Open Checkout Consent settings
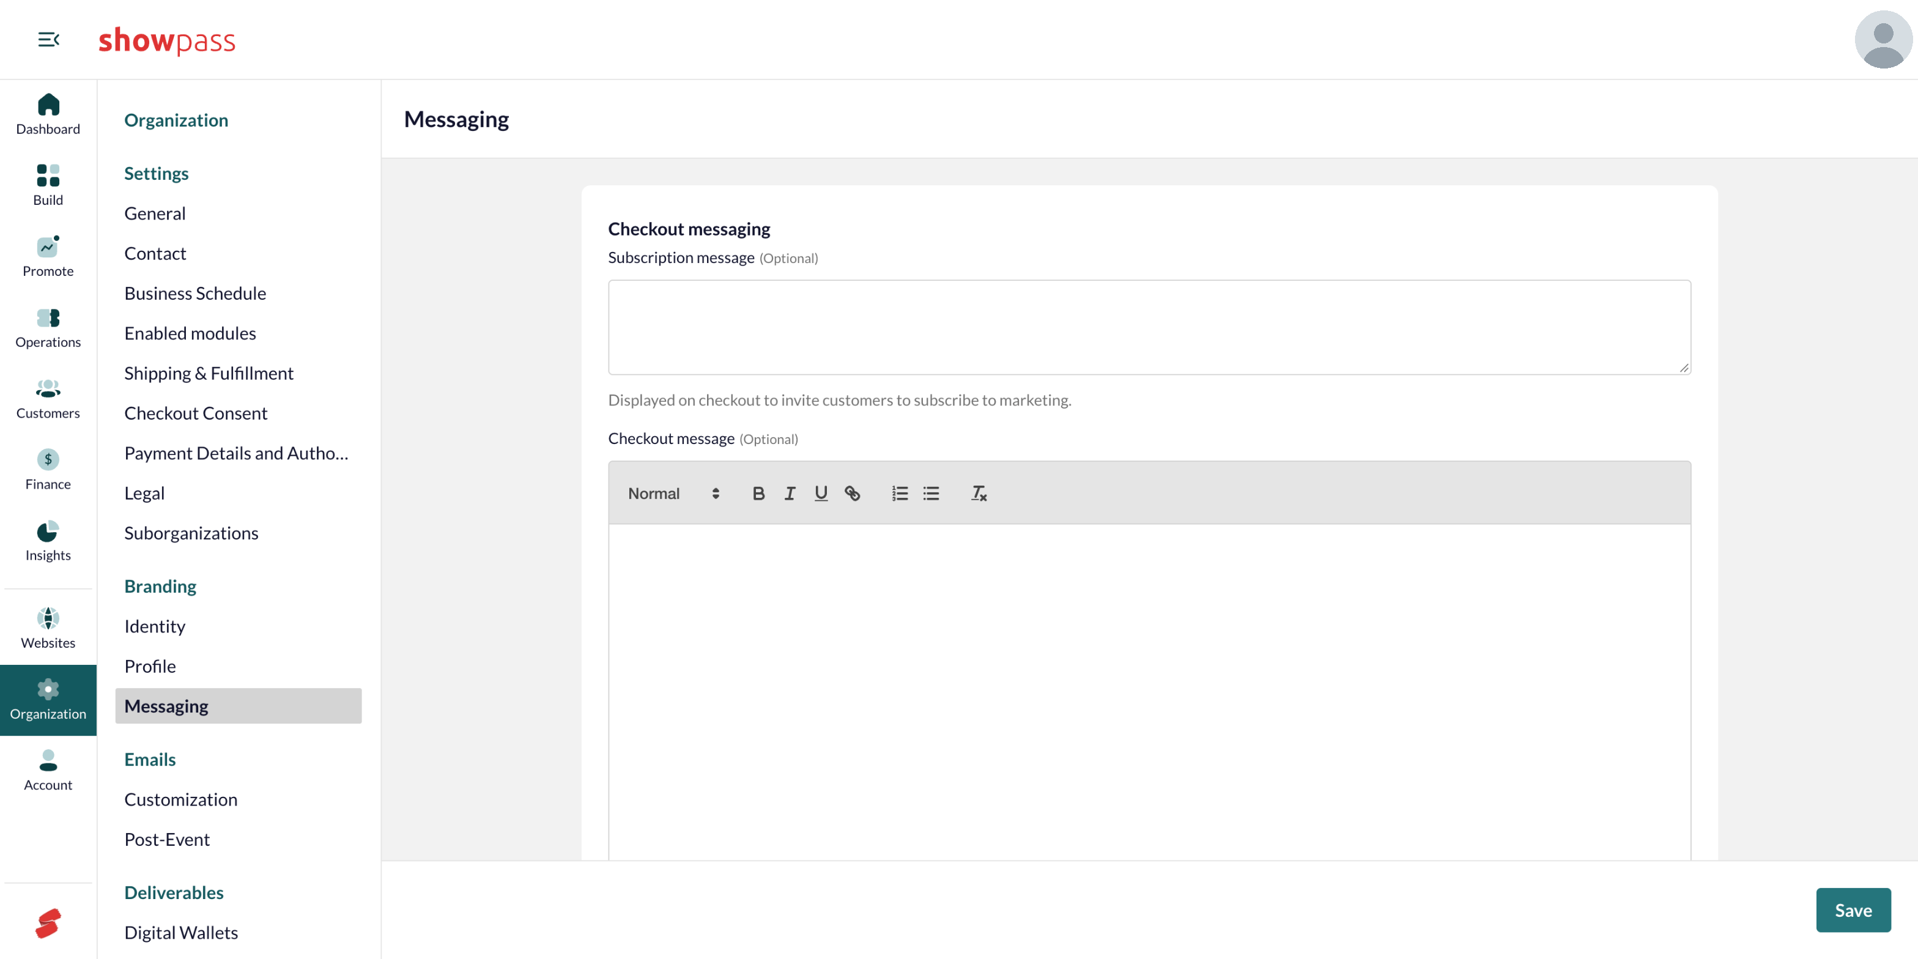The width and height of the screenshot is (1918, 959). (x=196, y=412)
